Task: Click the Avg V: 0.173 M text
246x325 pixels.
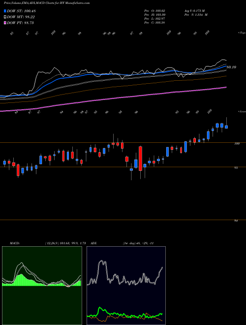Action: pos(194,10)
